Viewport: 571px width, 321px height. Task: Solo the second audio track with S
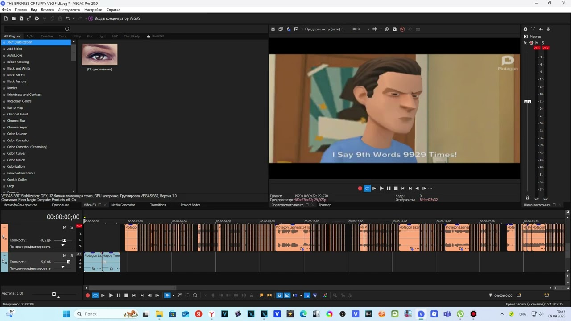click(x=71, y=255)
